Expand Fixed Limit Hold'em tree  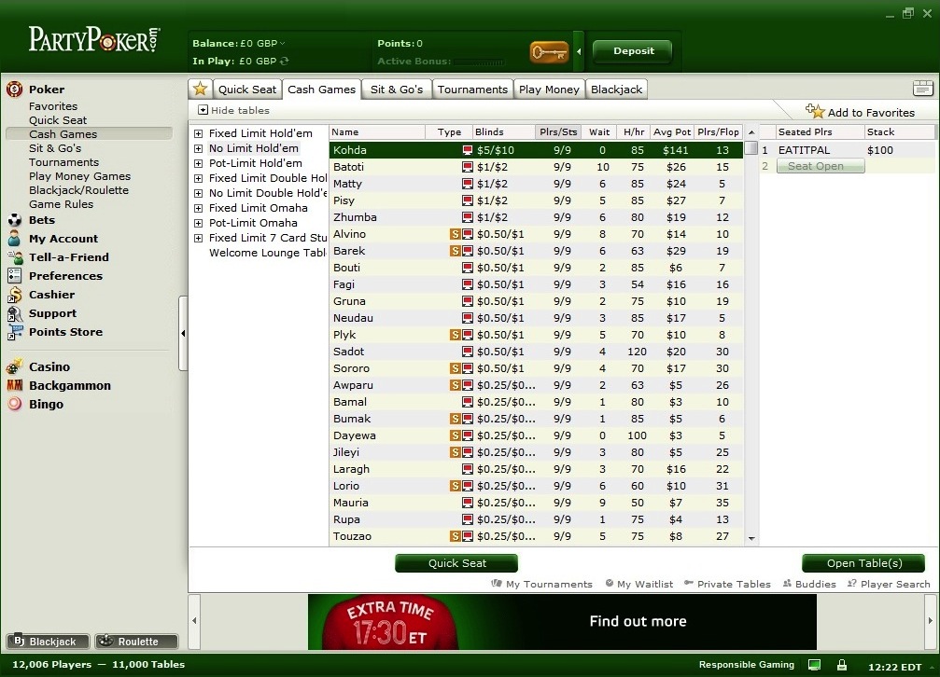[199, 133]
